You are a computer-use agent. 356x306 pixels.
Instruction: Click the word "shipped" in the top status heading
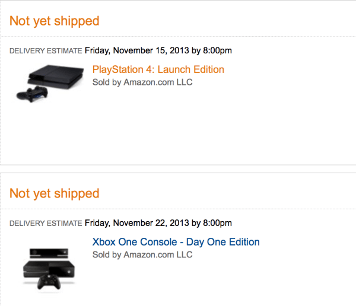pyautogui.click(x=77, y=21)
